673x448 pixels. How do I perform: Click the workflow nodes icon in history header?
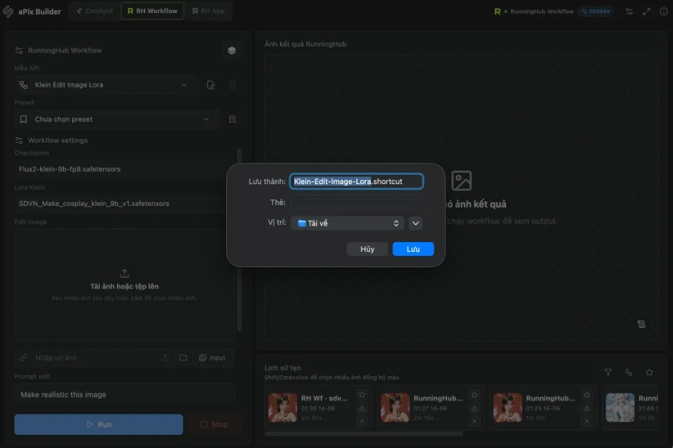point(629,372)
